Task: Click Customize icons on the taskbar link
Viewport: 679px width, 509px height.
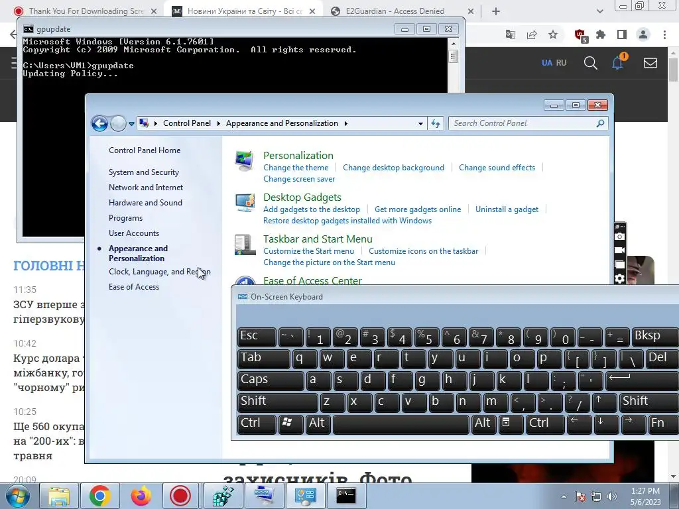Action: (424, 251)
